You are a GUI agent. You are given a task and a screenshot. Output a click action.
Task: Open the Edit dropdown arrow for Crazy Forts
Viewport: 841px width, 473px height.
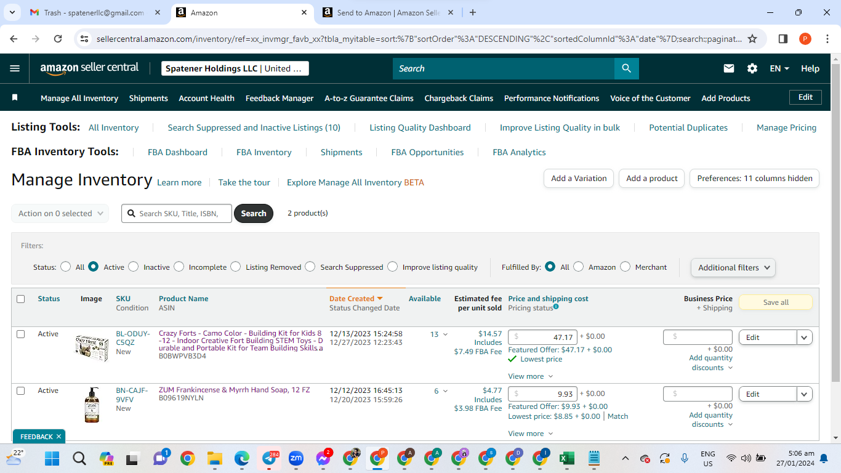[805, 337]
